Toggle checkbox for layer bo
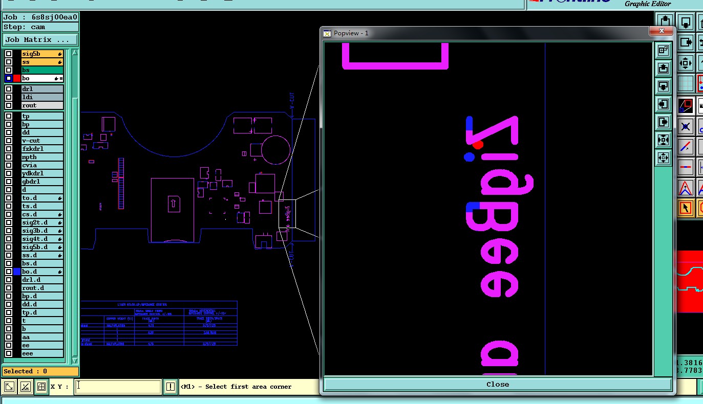This screenshot has width=703, height=404. pyautogui.click(x=9, y=78)
